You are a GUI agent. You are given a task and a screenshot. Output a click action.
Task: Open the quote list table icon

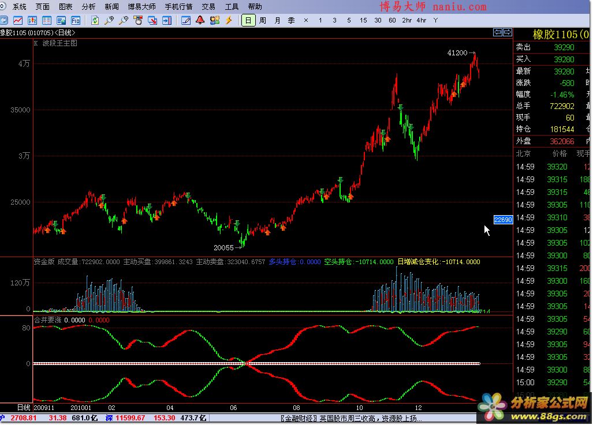pos(47,20)
